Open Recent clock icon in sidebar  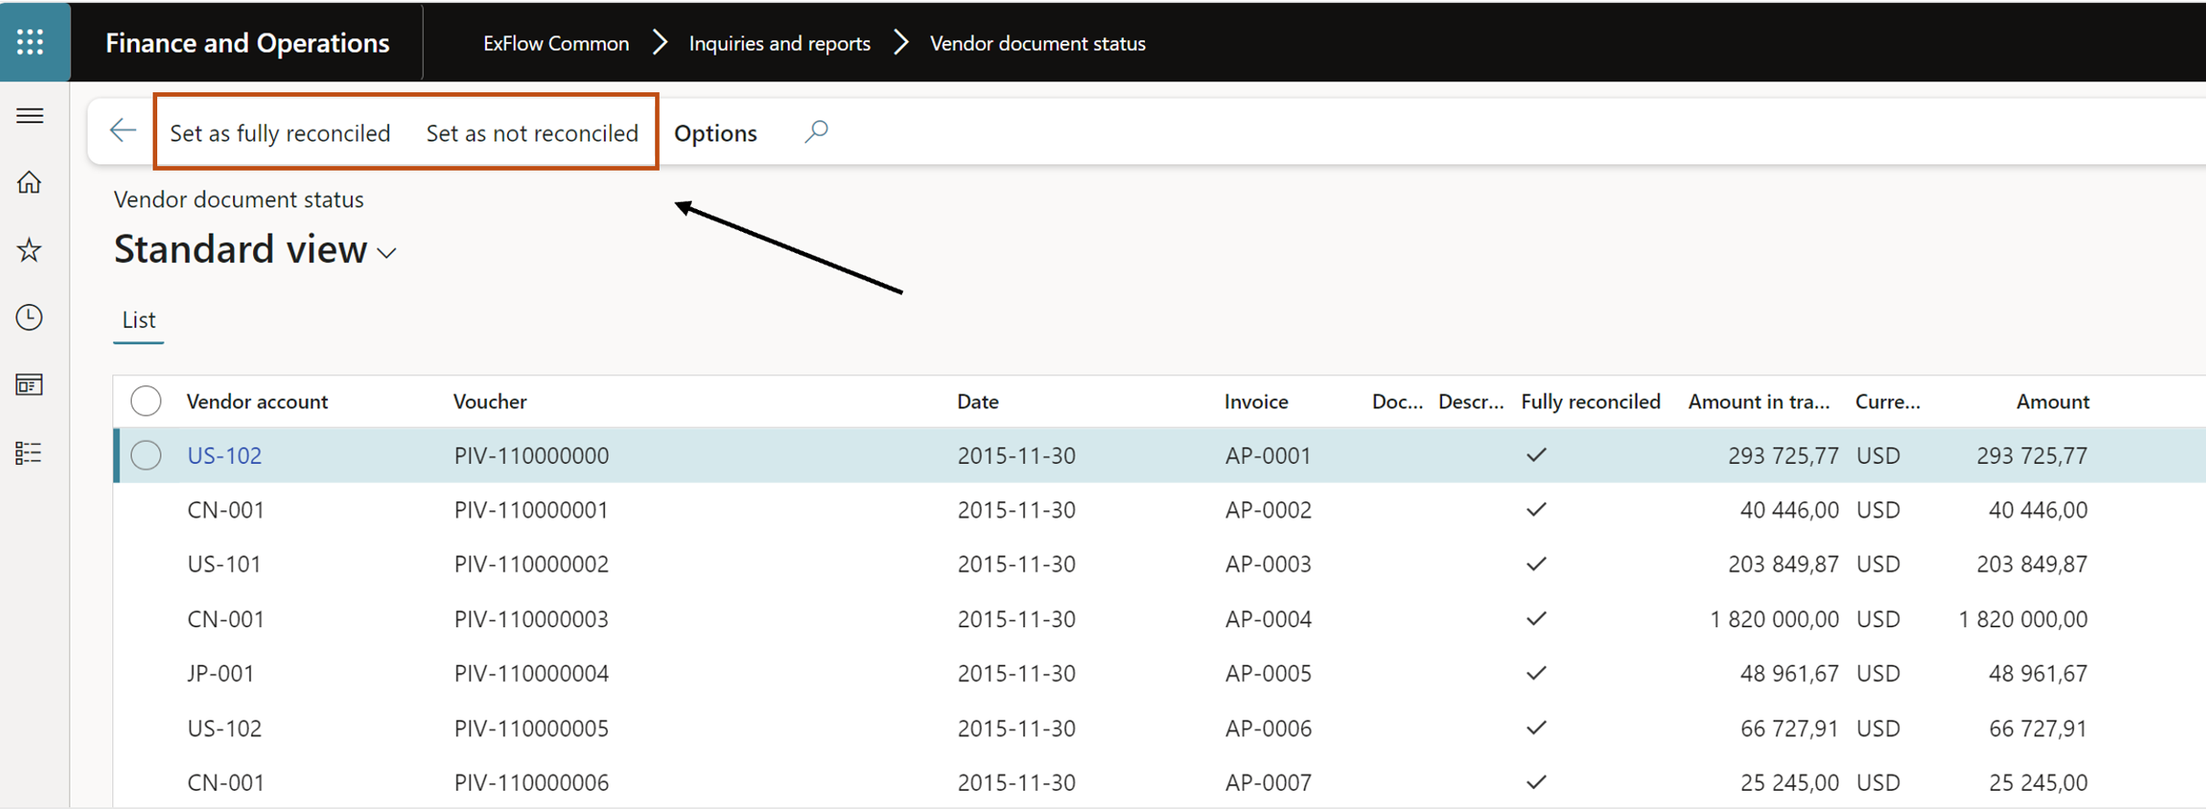click(30, 317)
